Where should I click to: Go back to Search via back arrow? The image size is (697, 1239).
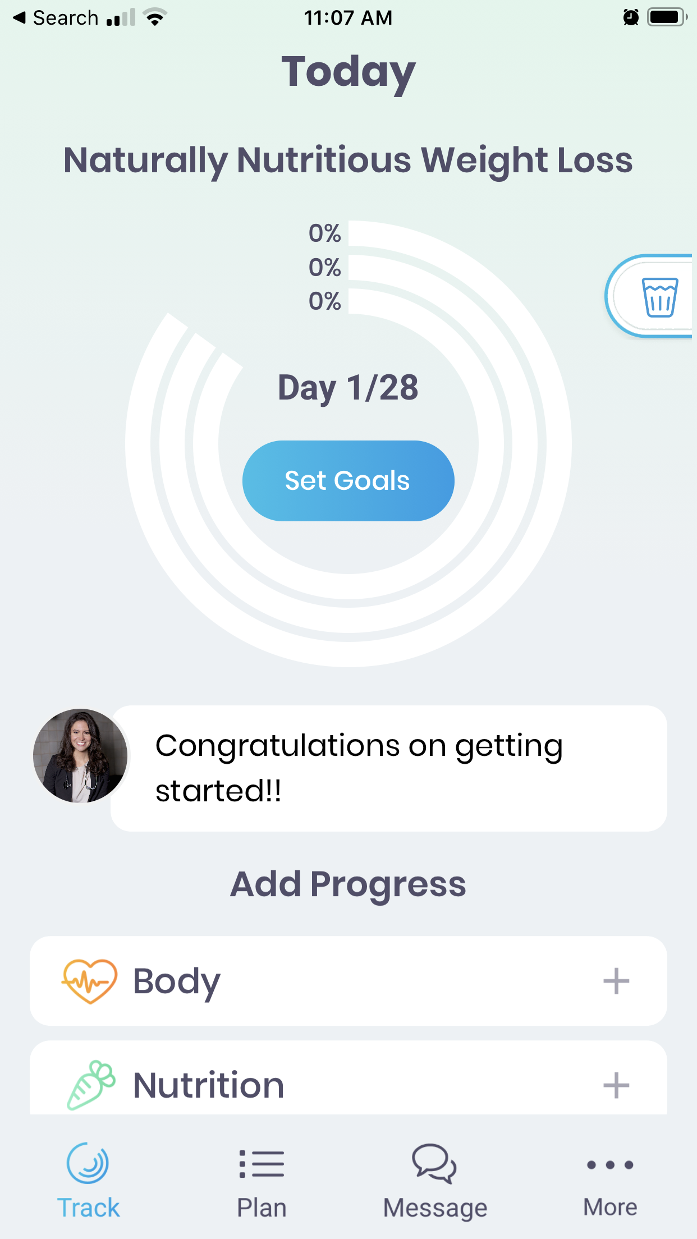click(x=20, y=17)
